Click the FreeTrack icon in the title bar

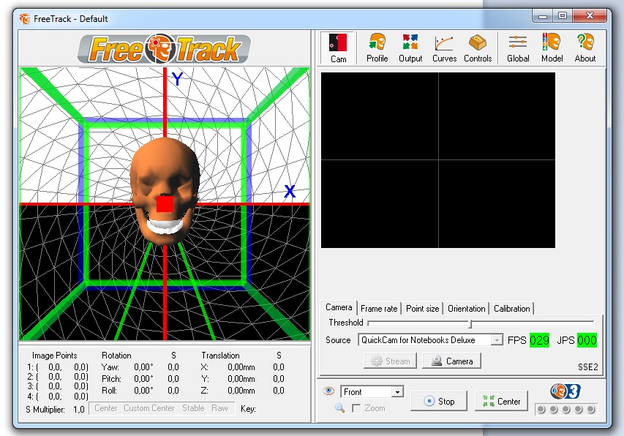click(x=25, y=19)
